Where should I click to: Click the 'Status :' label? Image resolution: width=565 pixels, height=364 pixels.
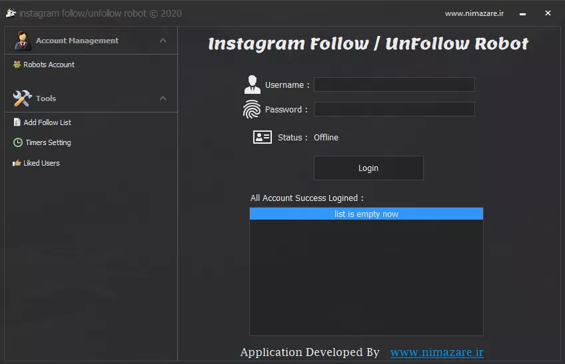point(292,138)
